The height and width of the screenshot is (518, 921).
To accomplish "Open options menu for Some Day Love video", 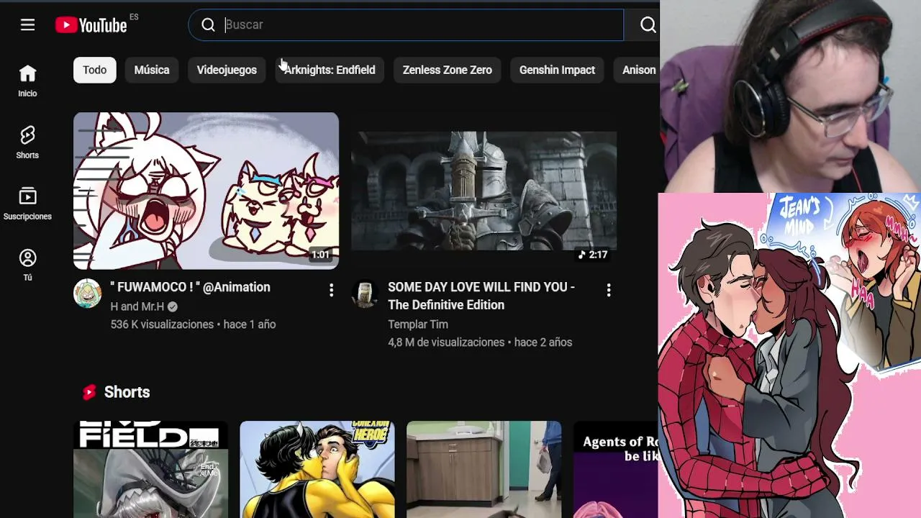I will [609, 290].
